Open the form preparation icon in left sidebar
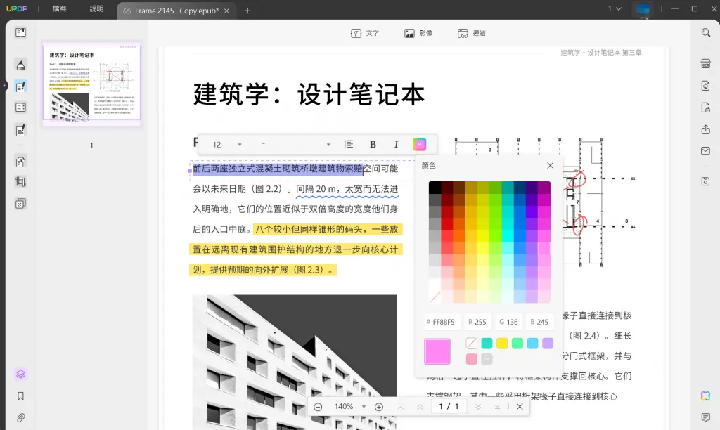Screen dimensions: 720x430 (x=20, y=107)
